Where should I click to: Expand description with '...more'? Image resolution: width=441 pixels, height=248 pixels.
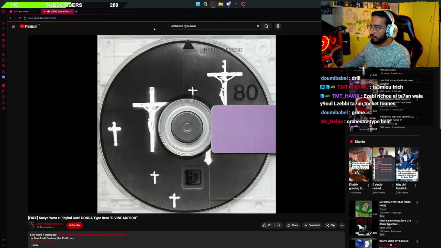coord(35,245)
